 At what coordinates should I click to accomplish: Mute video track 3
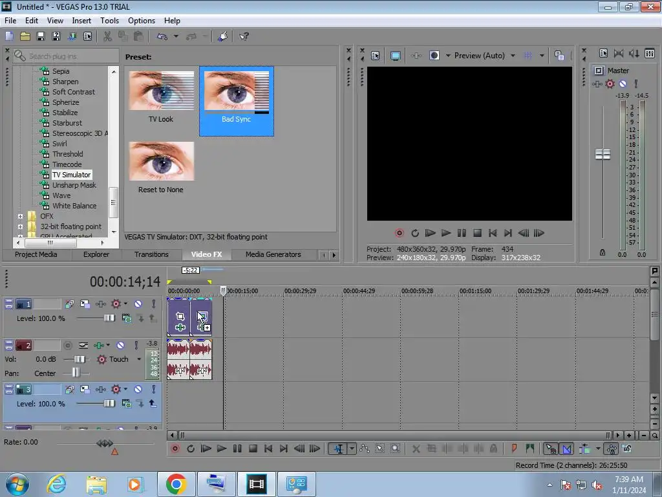[x=138, y=389]
